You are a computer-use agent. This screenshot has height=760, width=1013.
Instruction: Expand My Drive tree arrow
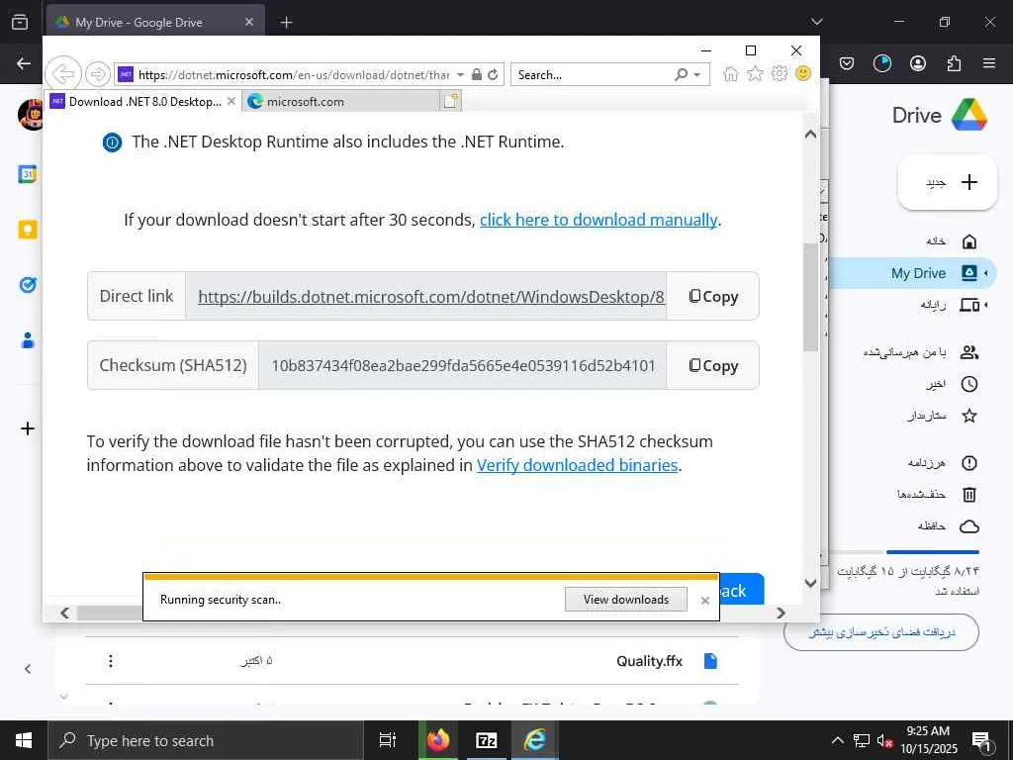986,273
